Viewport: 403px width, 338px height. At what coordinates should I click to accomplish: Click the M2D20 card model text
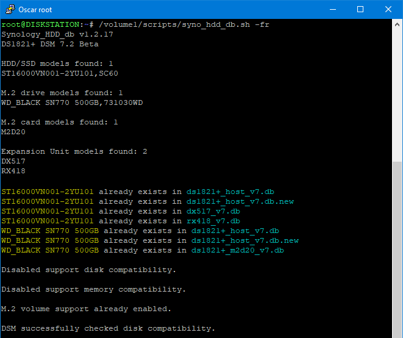[13, 132]
